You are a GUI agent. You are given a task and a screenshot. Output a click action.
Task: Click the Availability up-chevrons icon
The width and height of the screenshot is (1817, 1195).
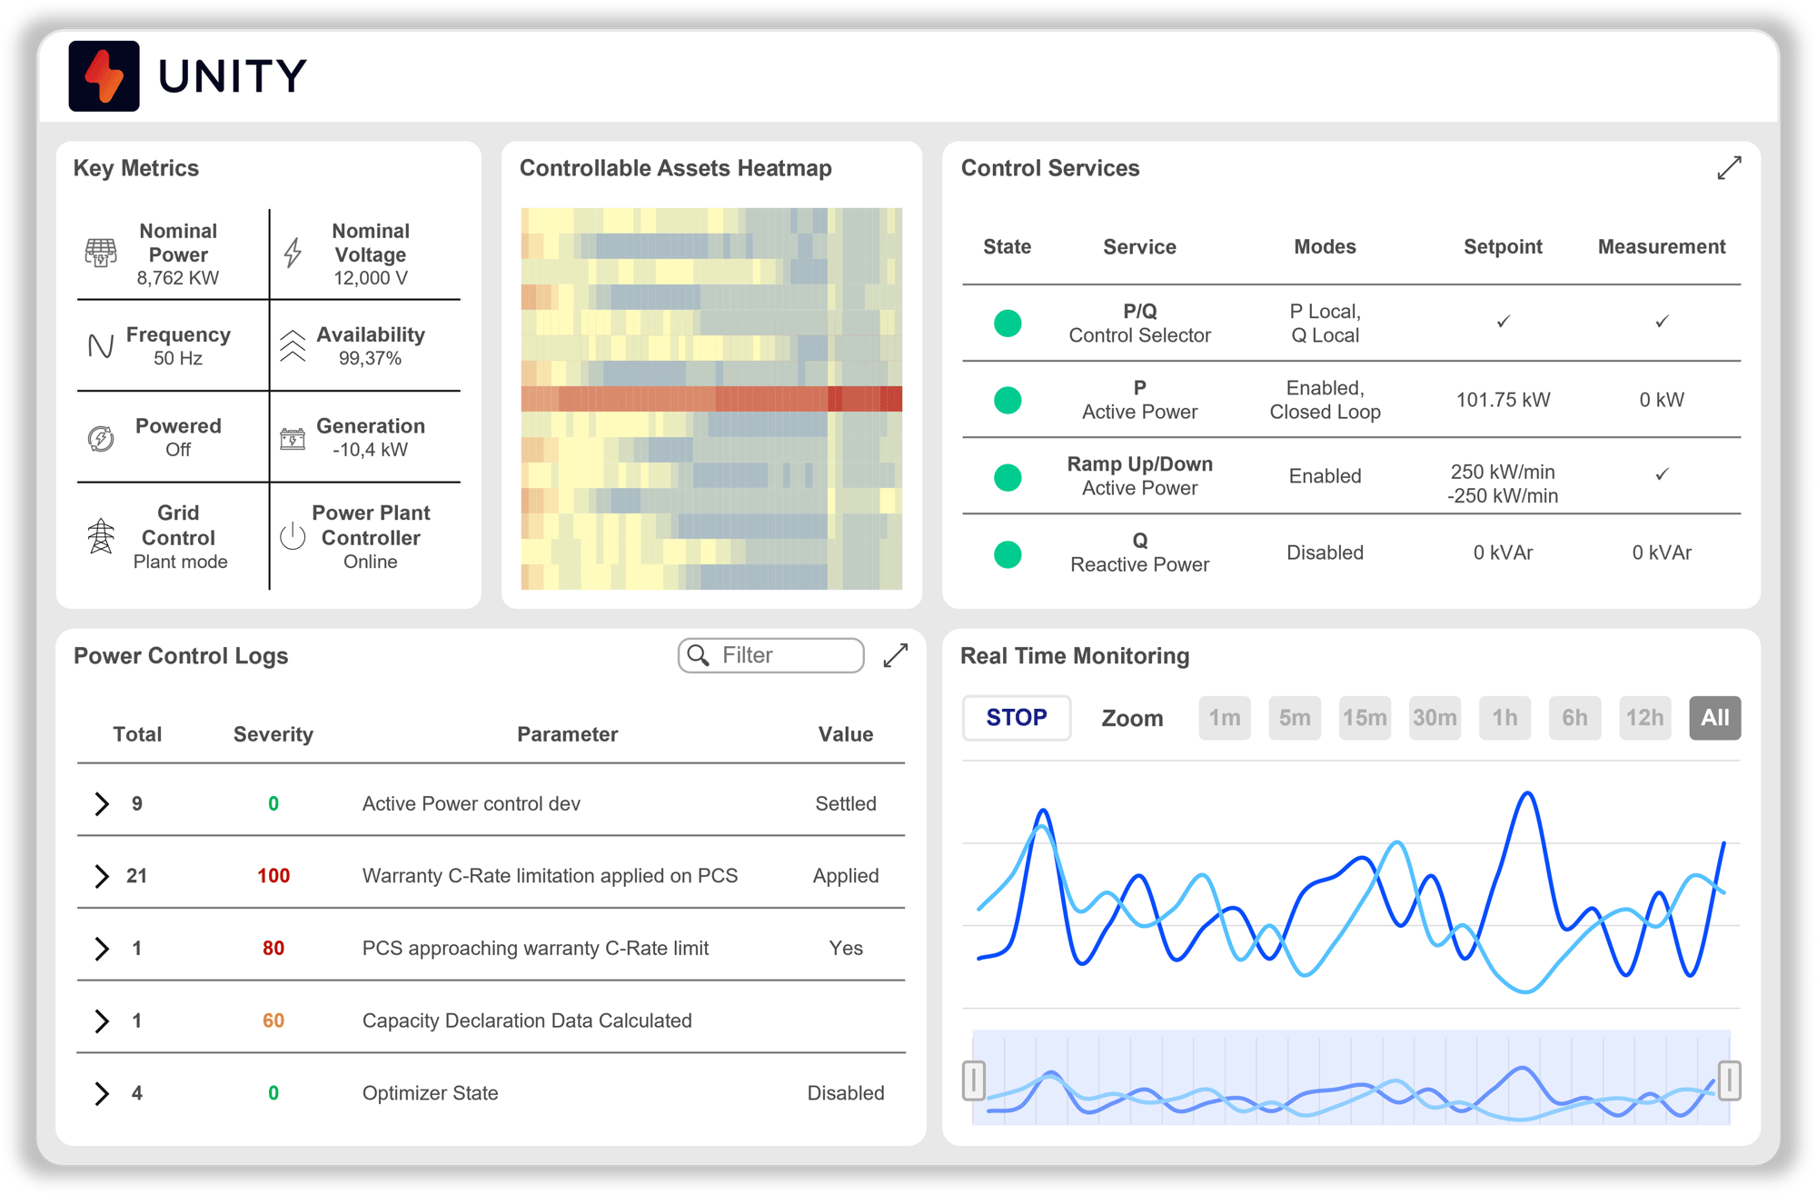293,345
